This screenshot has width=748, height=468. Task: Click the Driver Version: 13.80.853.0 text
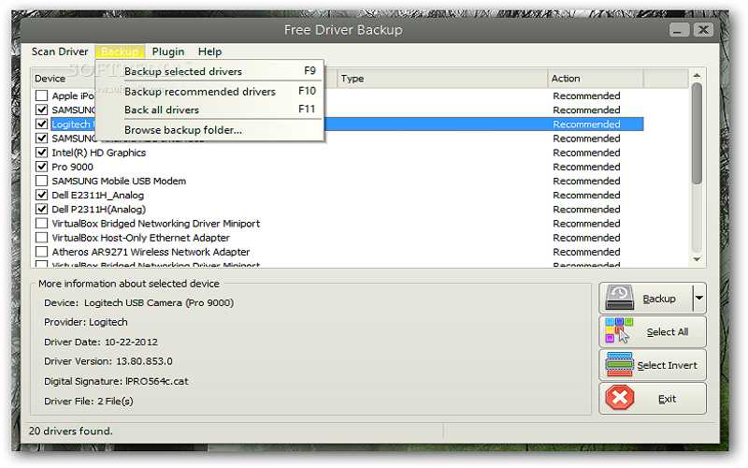click(108, 361)
